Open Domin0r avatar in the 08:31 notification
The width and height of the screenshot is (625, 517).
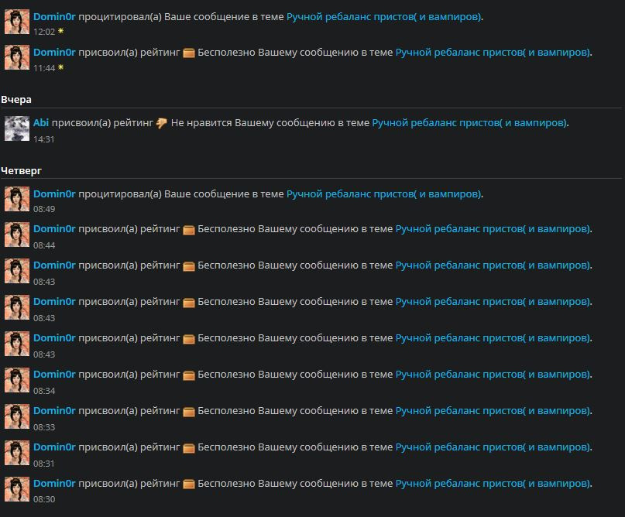pyautogui.click(x=17, y=453)
